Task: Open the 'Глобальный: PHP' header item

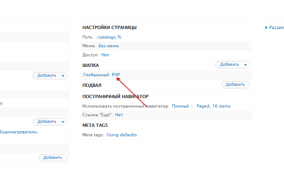Action: (x=101, y=75)
